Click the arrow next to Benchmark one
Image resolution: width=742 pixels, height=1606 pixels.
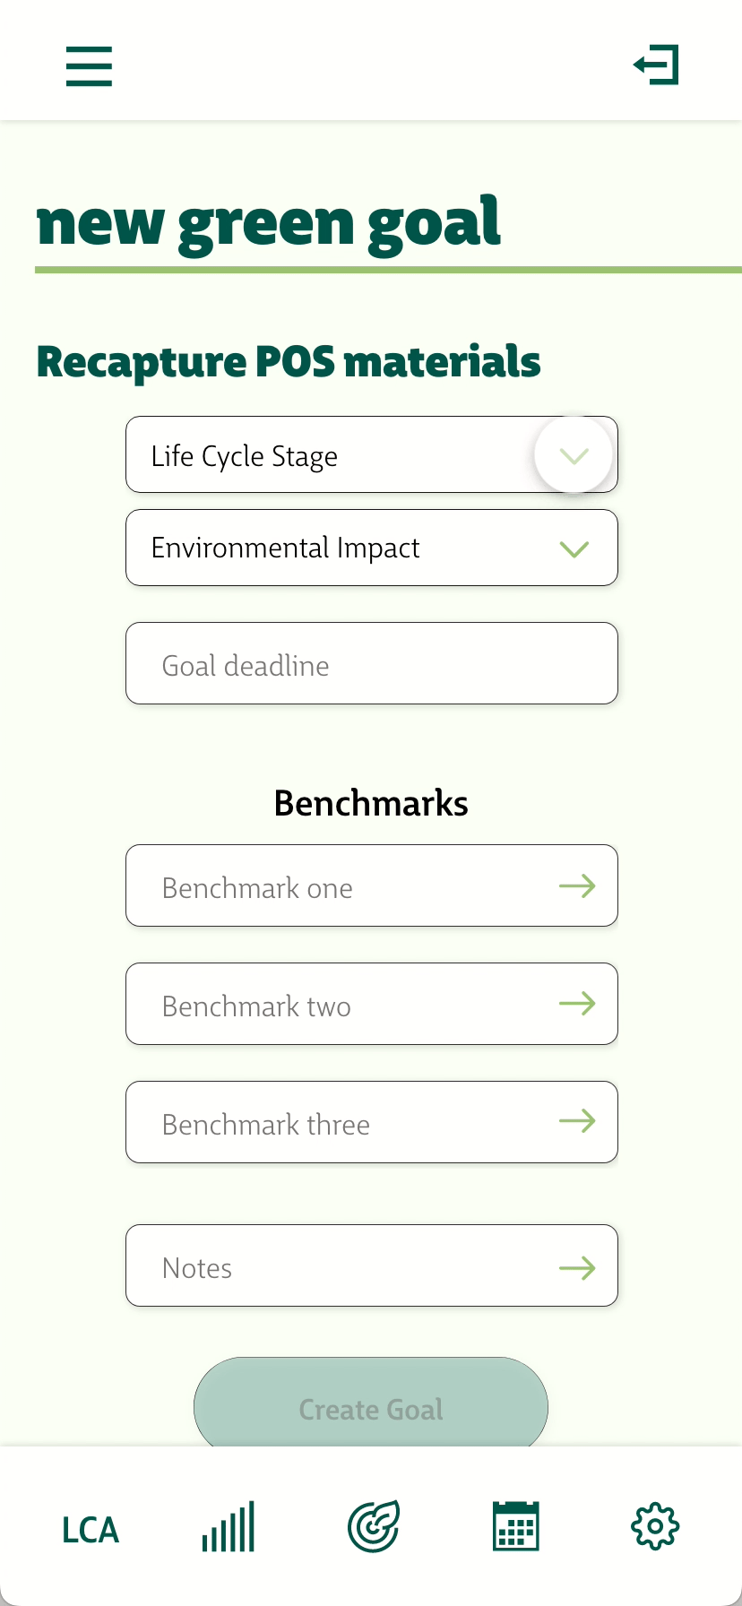click(577, 886)
